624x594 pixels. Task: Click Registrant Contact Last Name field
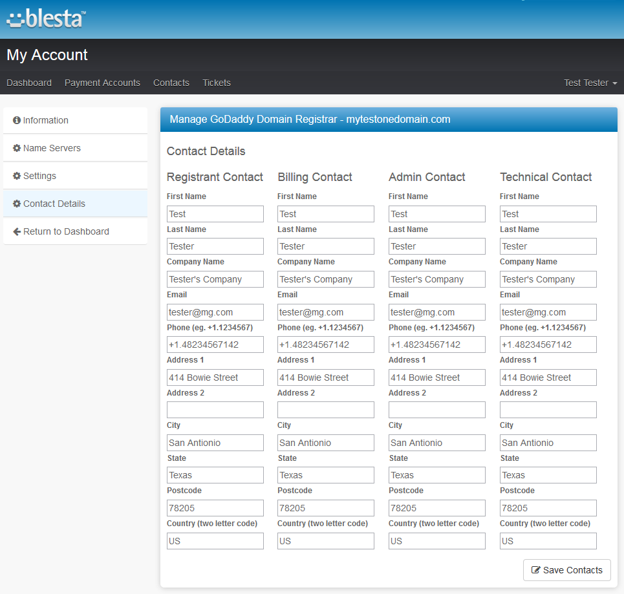point(215,246)
